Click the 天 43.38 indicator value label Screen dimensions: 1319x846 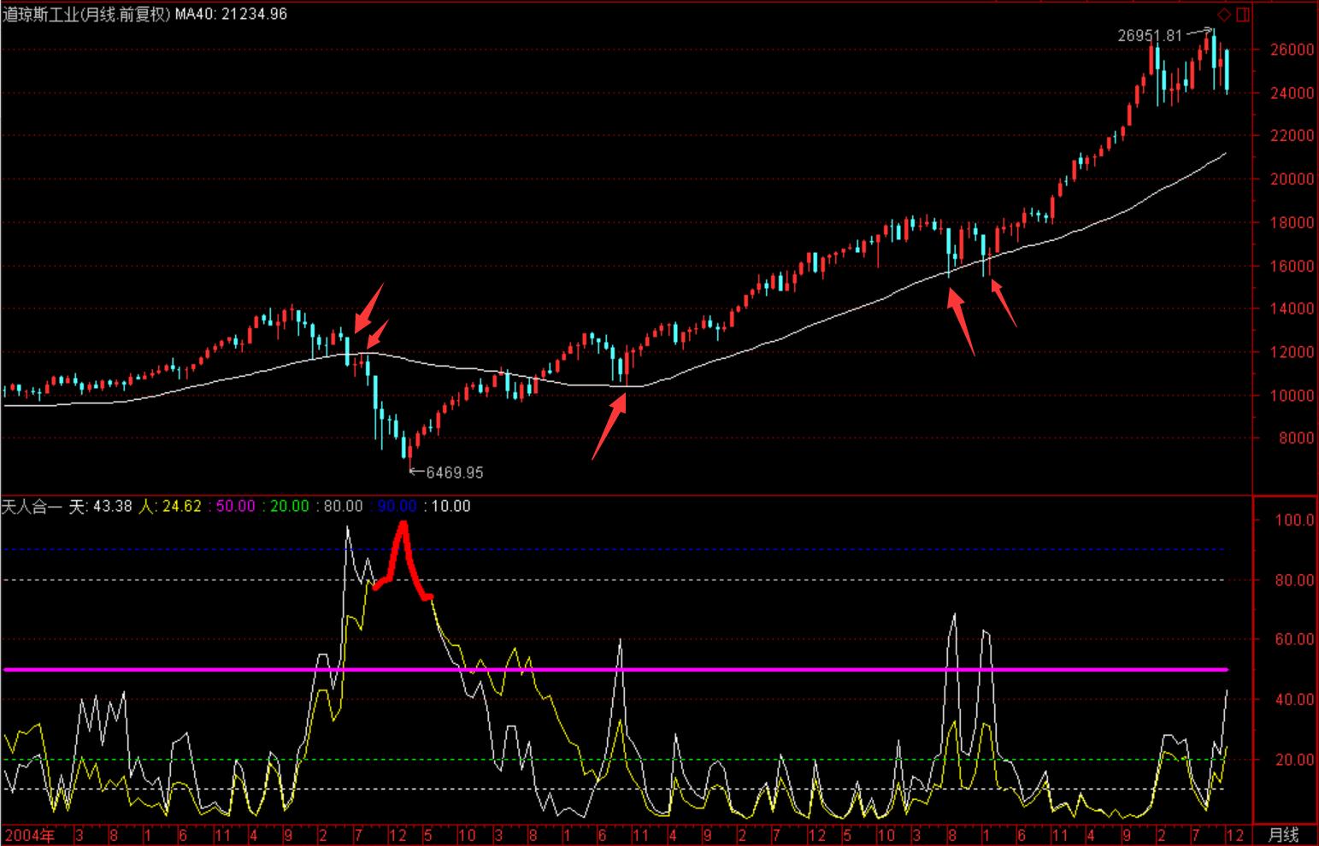pos(101,506)
